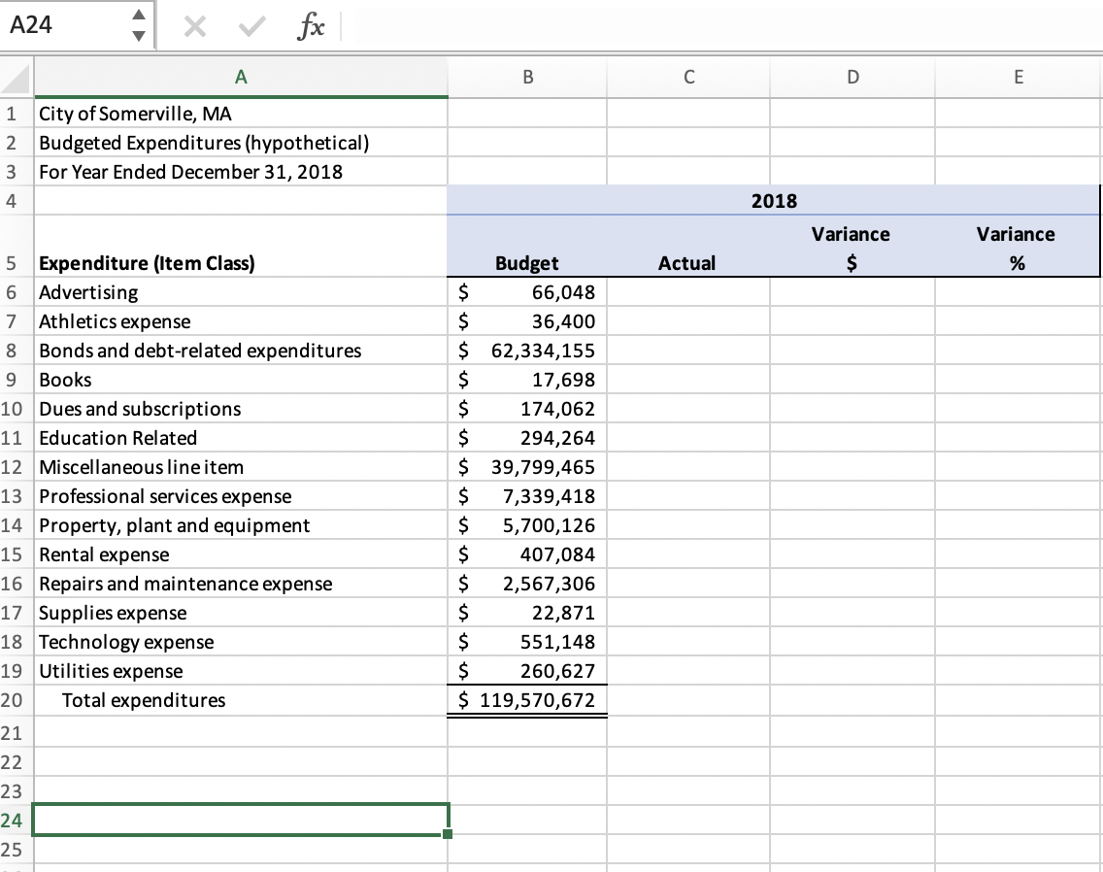Screen dimensions: 1103x872
Task: Click budget value 174,062
Action: tap(527, 409)
